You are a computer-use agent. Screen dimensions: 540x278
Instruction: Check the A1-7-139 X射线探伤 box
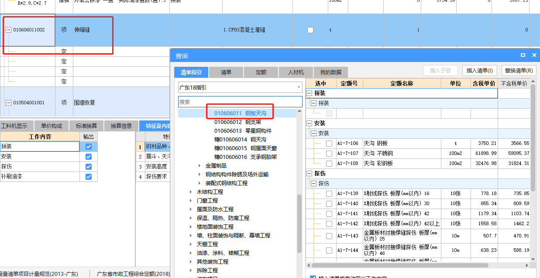[329, 193]
